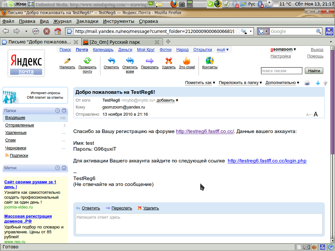Click the Переслать forward arrow icon
335x251 pixels.
click(150, 61)
